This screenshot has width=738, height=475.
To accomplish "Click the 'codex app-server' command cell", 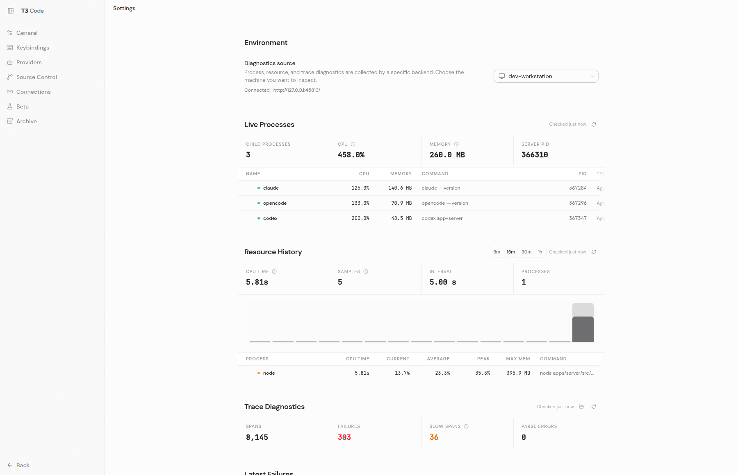I will coord(442,218).
